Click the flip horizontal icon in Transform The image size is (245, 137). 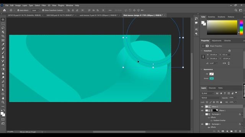[x=224, y=63]
